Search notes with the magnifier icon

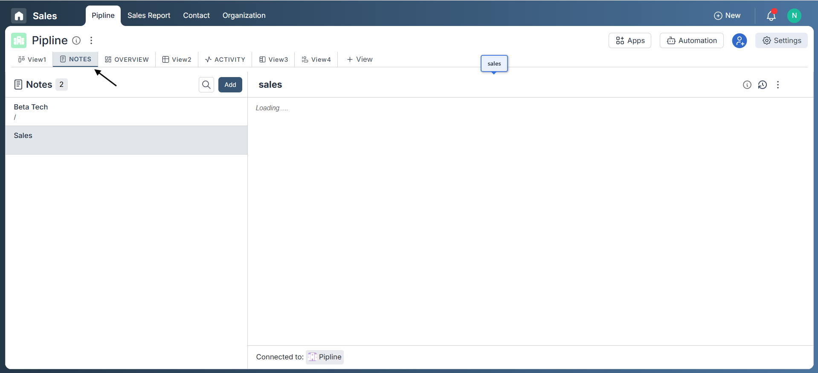pyautogui.click(x=206, y=85)
